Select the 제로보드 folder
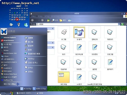This screenshot has width=127, height=95. click(x=110, y=33)
